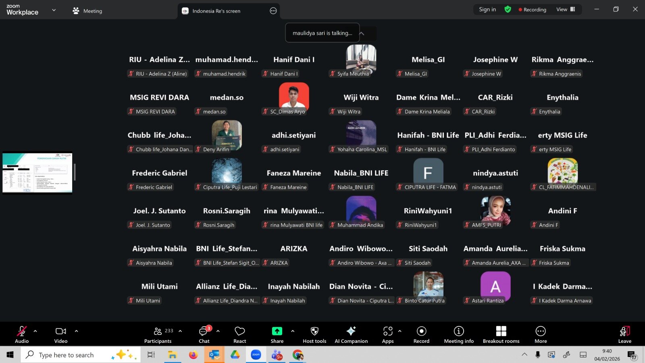
Task: Open the View layout menu
Action: pyautogui.click(x=566, y=9)
